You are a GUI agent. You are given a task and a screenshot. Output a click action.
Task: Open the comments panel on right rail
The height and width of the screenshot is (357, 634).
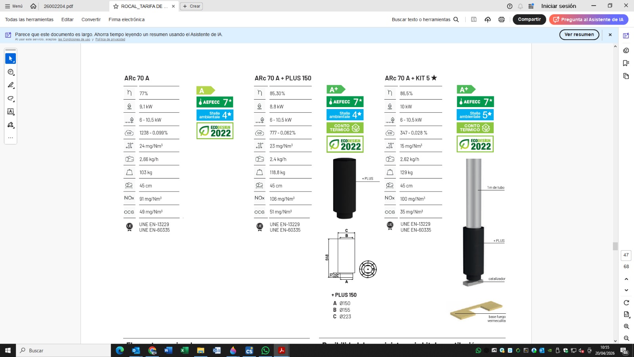(626, 50)
